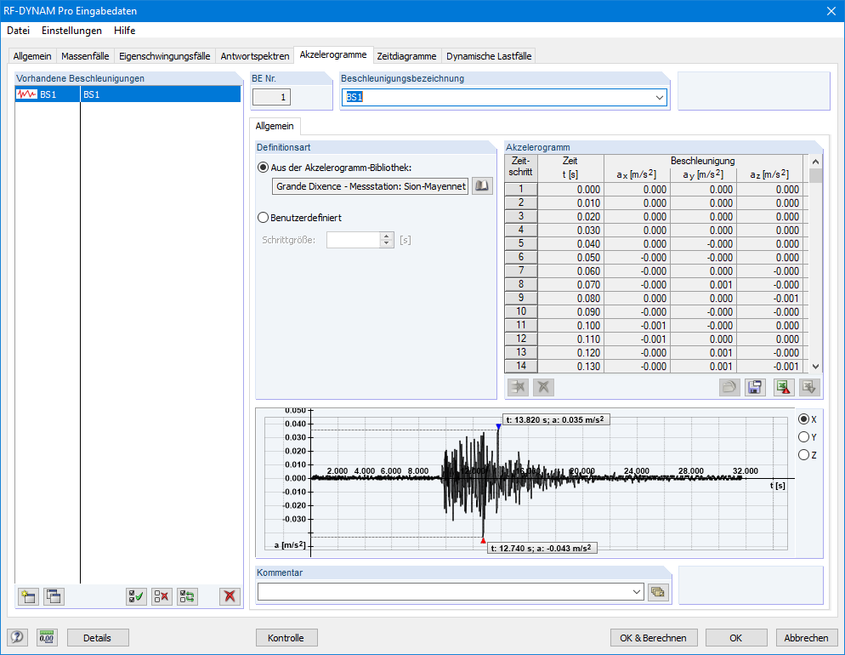The image size is (845, 655).
Task: Delete acceleration with the red X icon
Action: point(230,596)
